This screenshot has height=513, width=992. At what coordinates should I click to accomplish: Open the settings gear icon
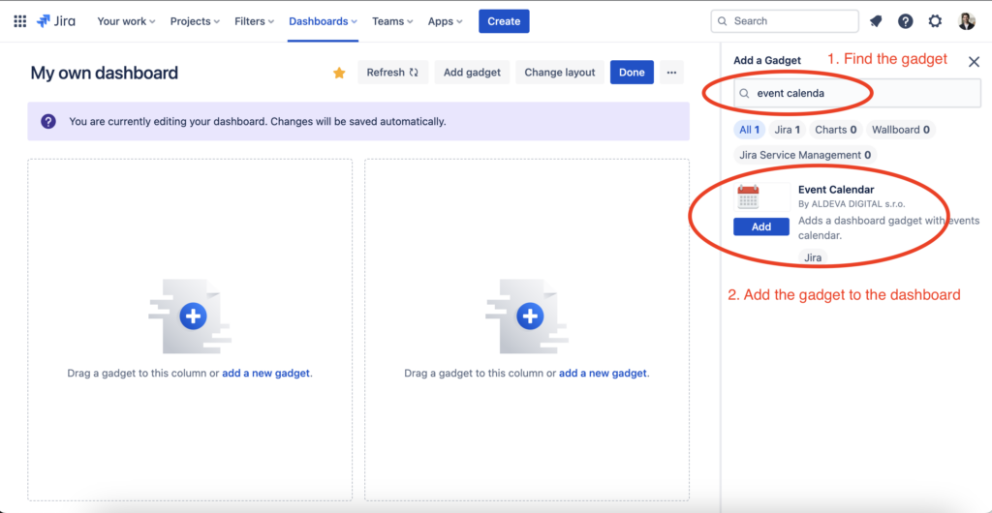(x=935, y=21)
